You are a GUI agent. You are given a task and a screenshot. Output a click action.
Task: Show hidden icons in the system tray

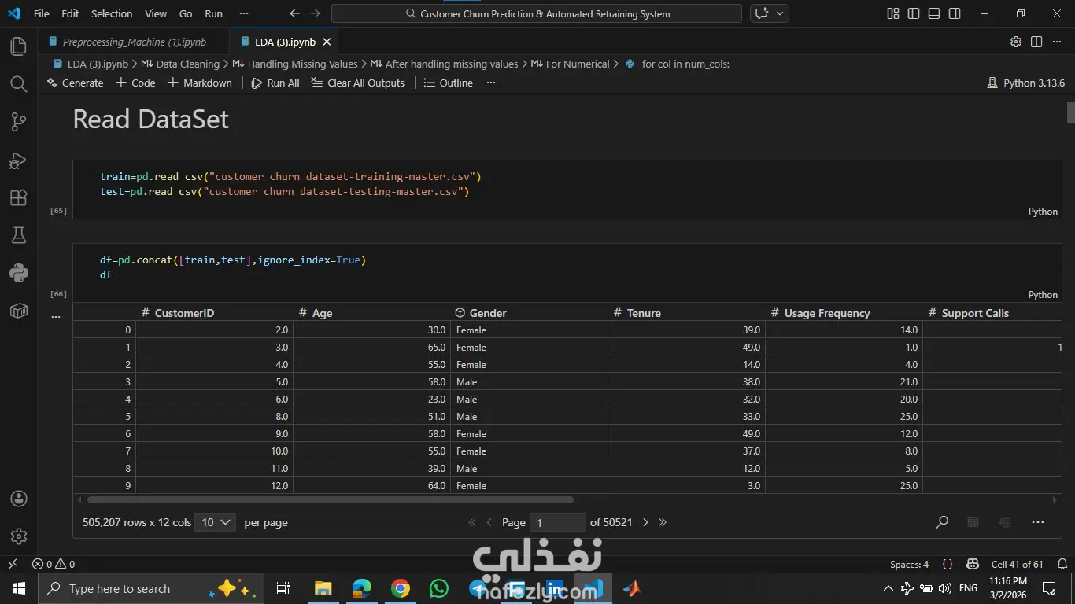click(x=888, y=588)
